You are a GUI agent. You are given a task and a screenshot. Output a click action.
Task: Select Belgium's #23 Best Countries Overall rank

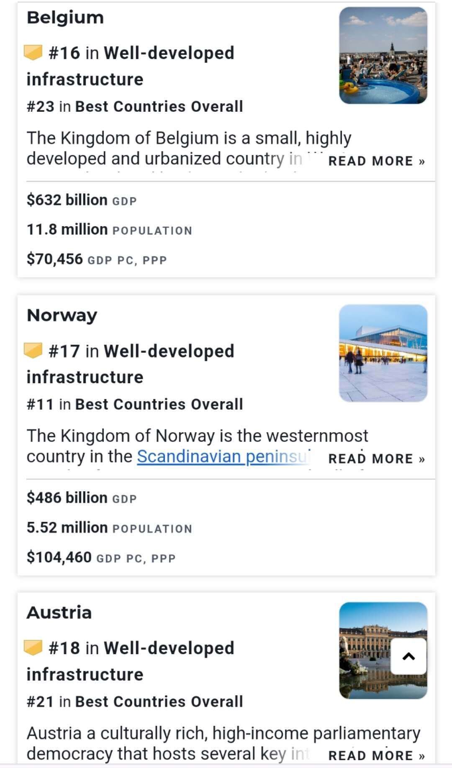tap(135, 106)
